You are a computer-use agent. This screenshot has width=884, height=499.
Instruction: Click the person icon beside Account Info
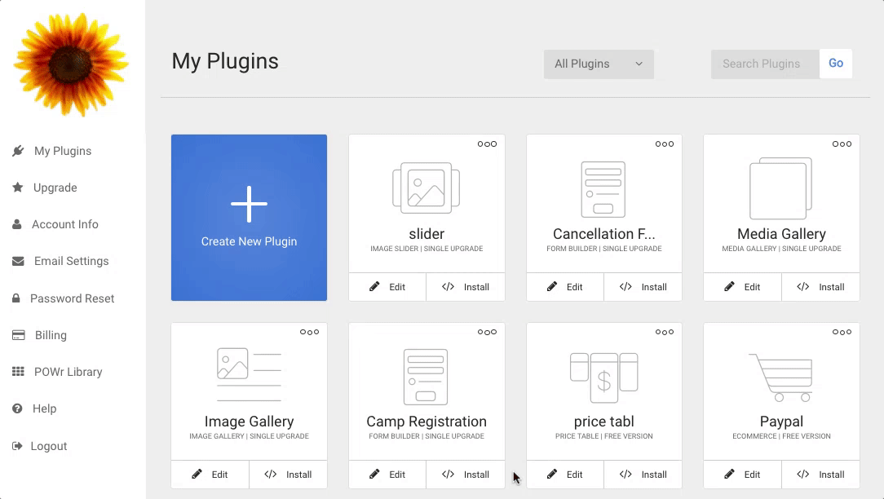click(17, 224)
